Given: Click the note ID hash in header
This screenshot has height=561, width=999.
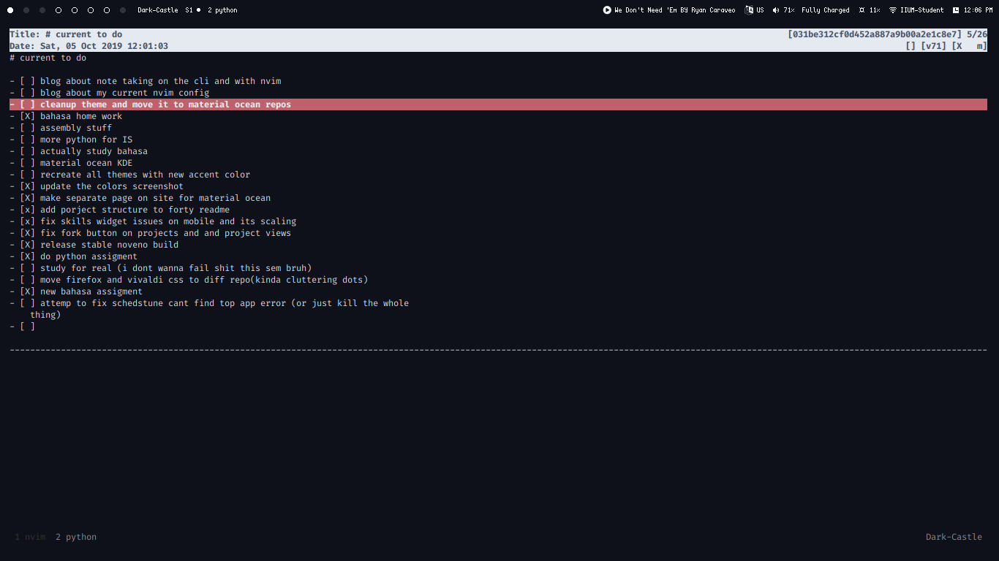Looking at the screenshot, I should 875,34.
